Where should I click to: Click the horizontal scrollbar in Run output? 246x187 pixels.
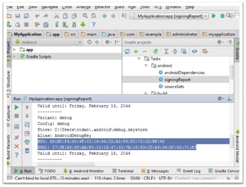coord(66,164)
